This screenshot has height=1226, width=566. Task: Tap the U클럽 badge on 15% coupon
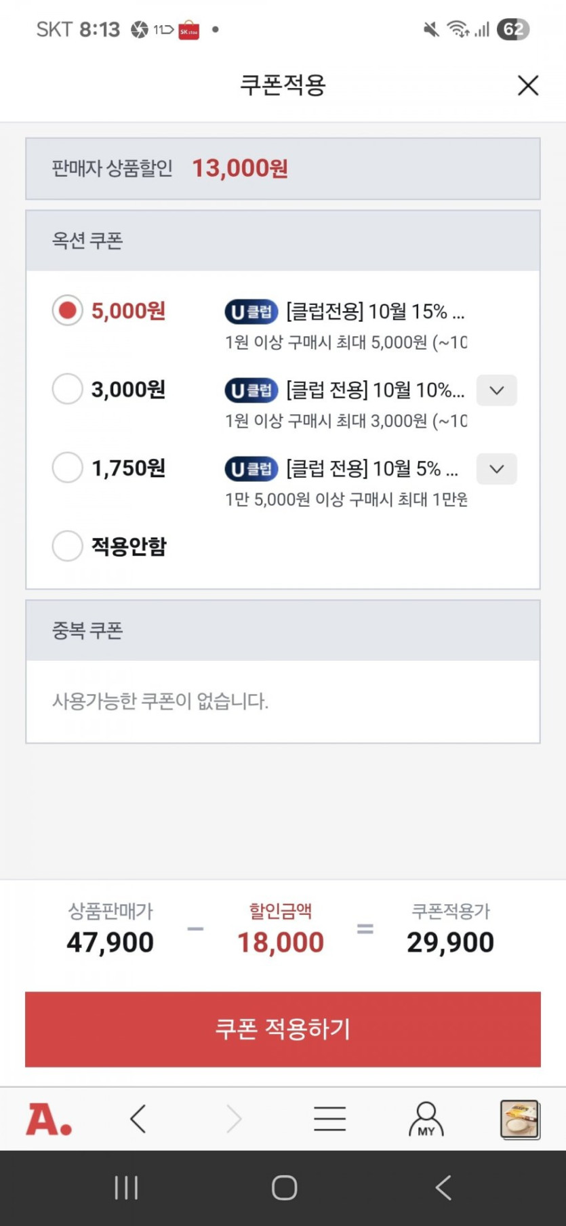251,312
